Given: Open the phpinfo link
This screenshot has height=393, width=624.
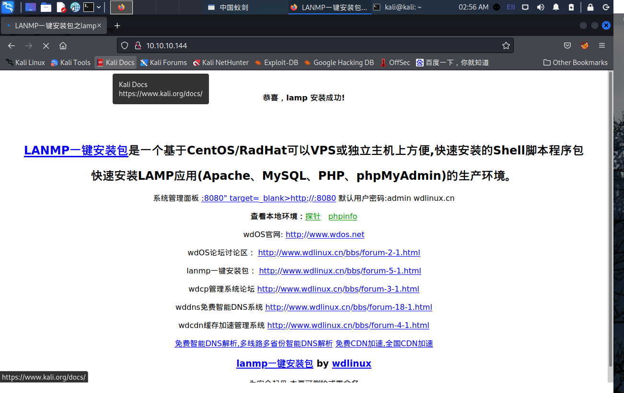Looking at the screenshot, I should [x=343, y=216].
